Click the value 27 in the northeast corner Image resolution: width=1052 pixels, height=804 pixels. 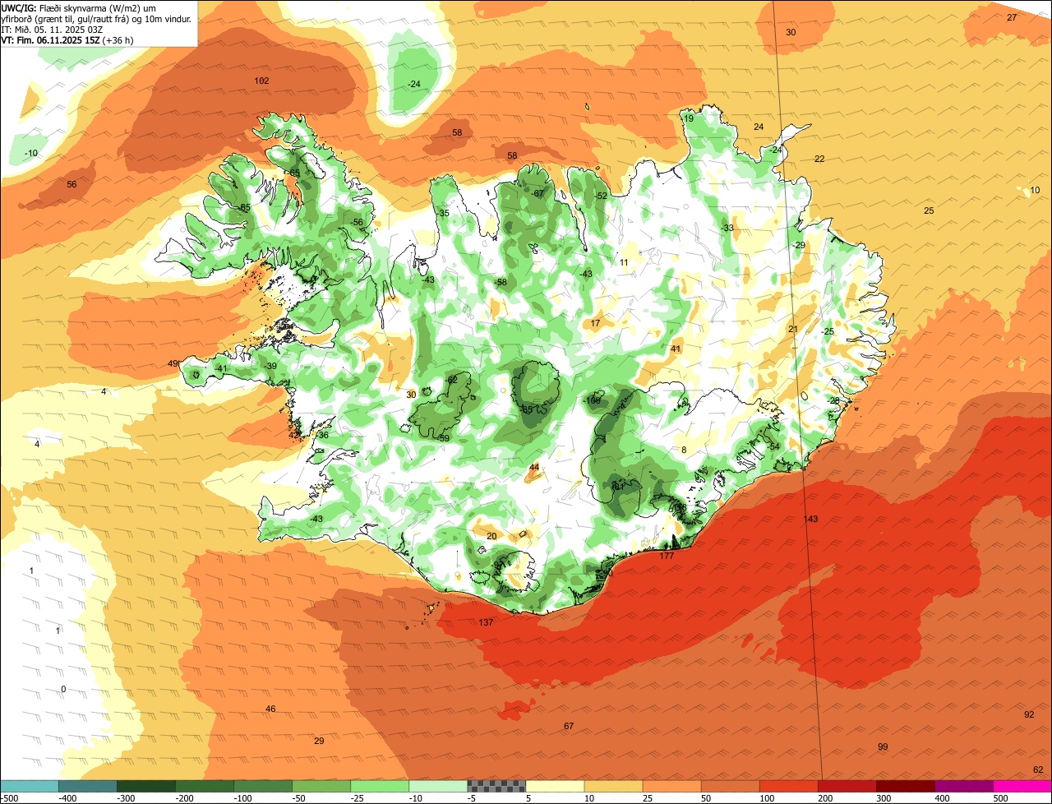click(x=1012, y=17)
